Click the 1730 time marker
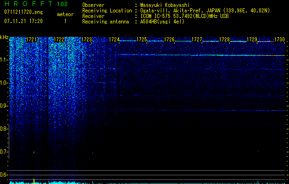 [279, 40]
